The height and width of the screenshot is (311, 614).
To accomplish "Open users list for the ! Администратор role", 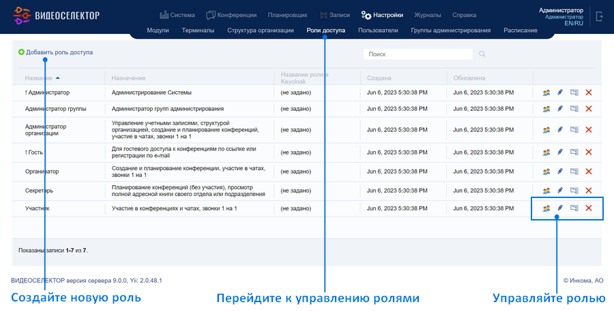I will 546,93.
